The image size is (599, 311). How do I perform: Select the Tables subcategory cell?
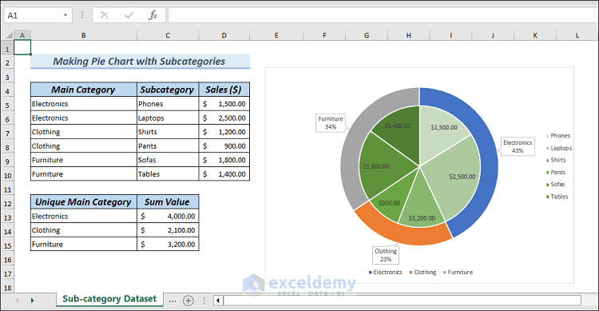pyautogui.click(x=168, y=174)
